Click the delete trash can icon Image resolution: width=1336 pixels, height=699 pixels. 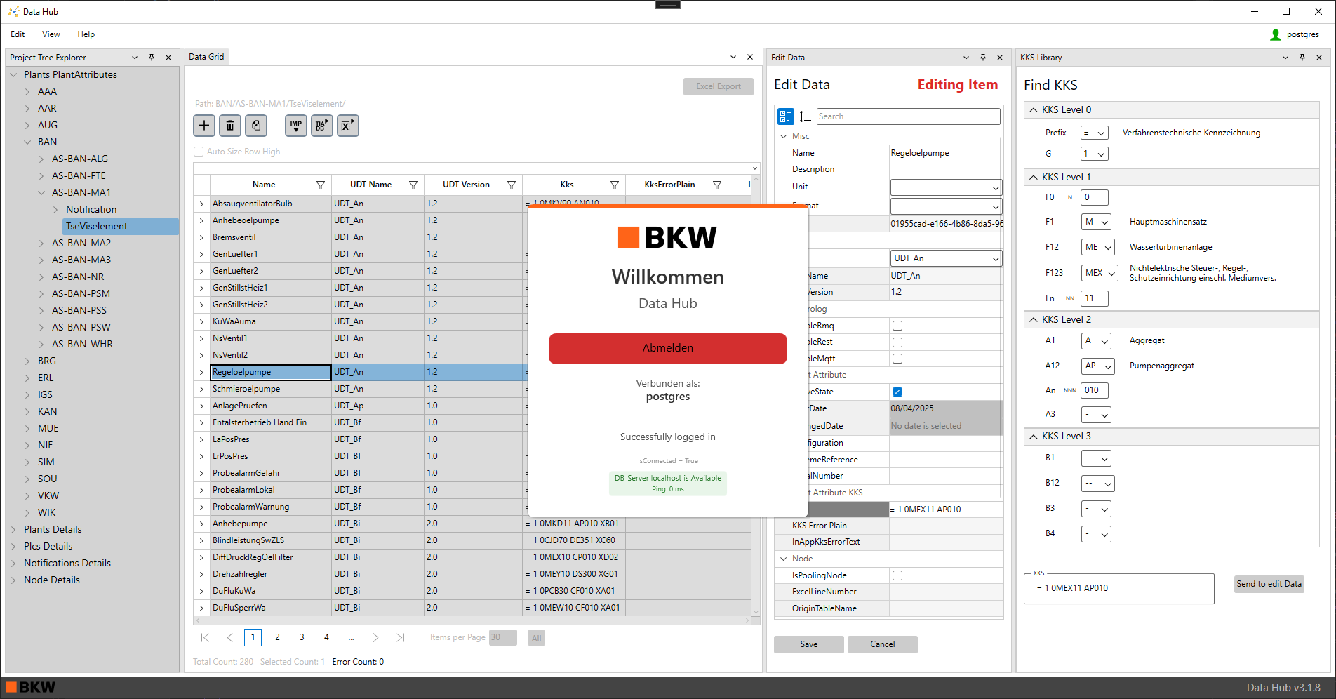[230, 126]
